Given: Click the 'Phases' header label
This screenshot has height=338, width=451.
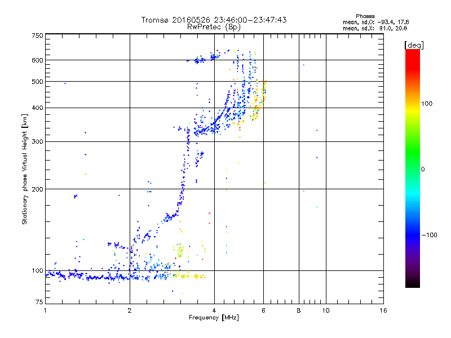Looking at the screenshot, I should tap(365, 16).
